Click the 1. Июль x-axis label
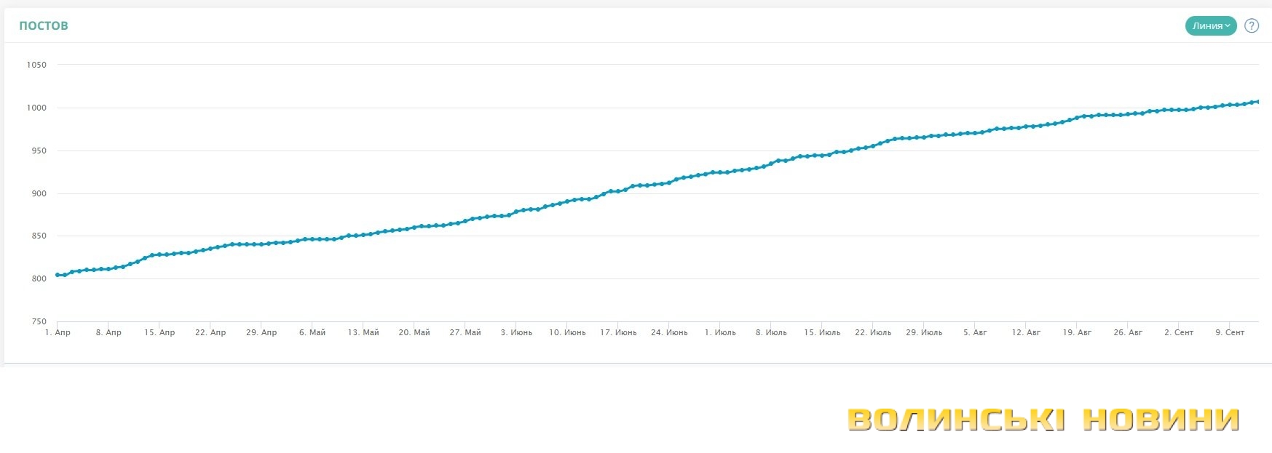Image resolution: width=1272 pixels, height=453 pixels. [x=720, y=332]
